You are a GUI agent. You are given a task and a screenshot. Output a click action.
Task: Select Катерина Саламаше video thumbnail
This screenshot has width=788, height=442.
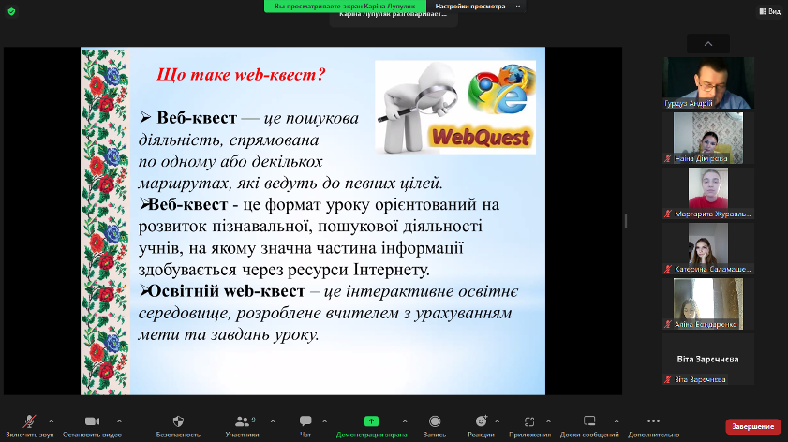pyautogui.click(x=708, y=248)
